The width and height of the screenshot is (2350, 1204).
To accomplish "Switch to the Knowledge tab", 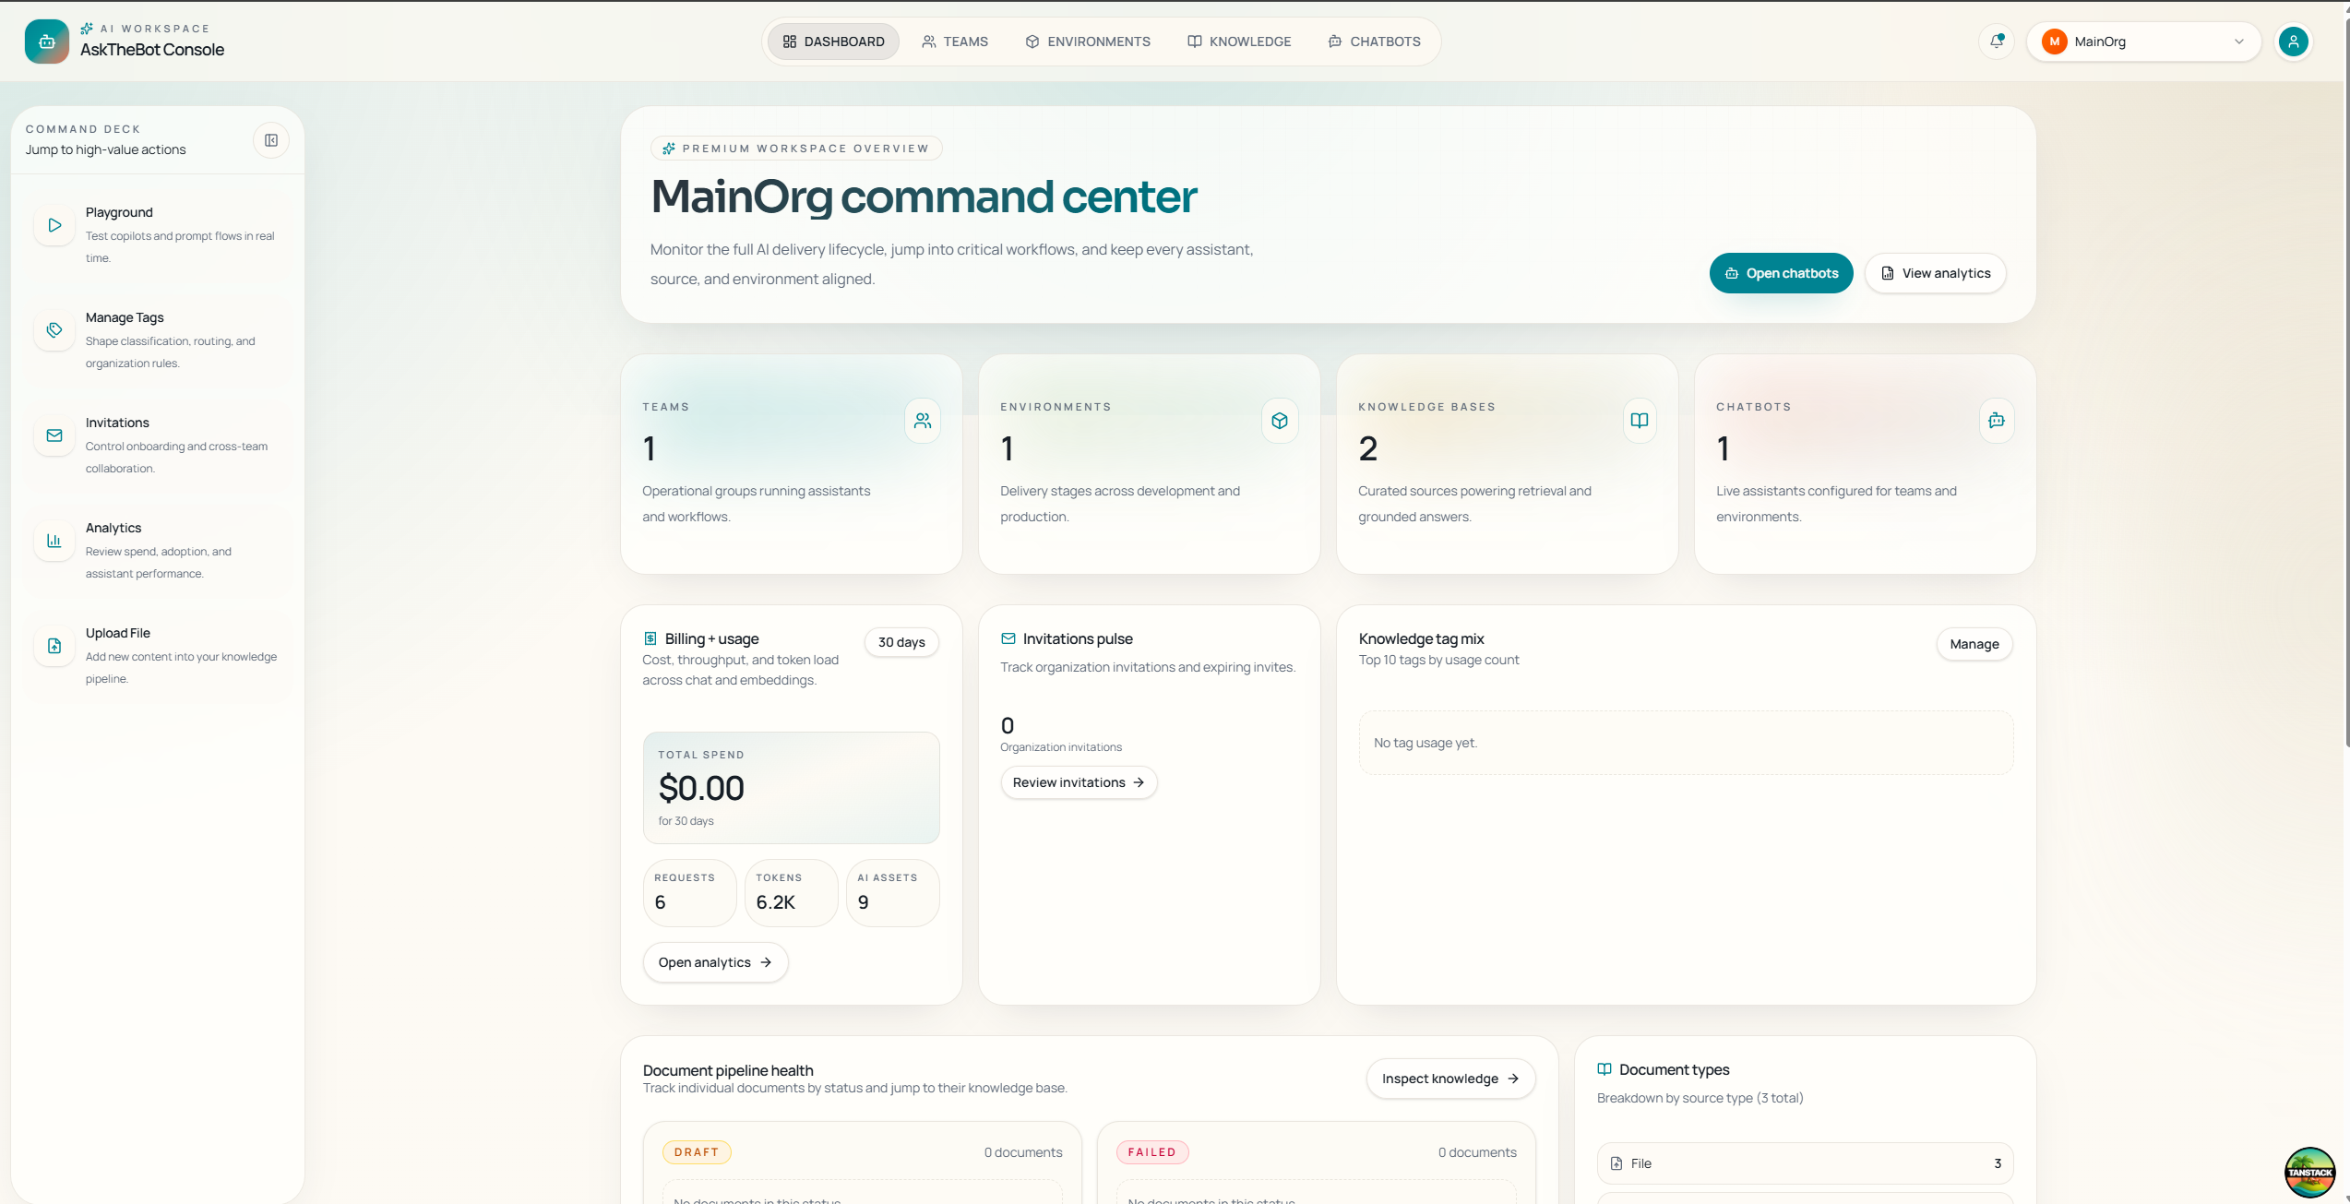I will (x=1239, y=42).
